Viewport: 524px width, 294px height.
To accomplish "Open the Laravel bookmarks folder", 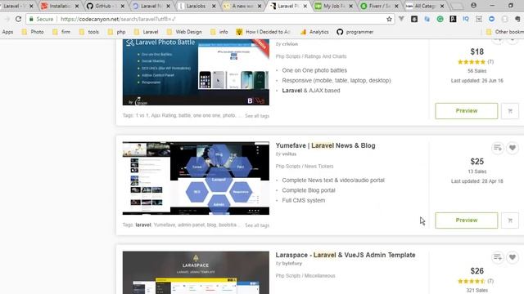I will coord(146,32).
